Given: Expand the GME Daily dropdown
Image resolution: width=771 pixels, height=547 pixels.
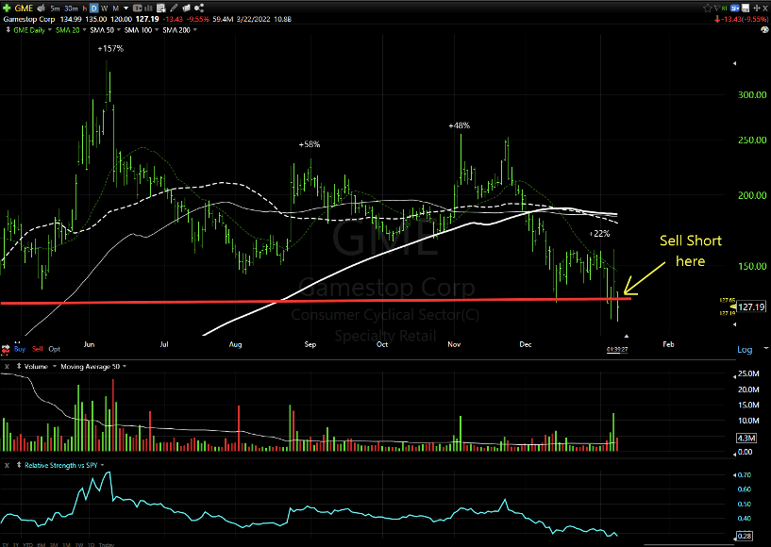Looking at the screenshot, I should [49, 29].
